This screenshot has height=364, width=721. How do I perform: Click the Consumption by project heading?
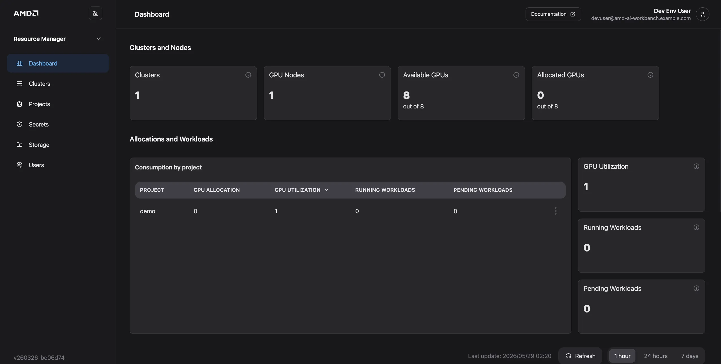coord(168,167)
